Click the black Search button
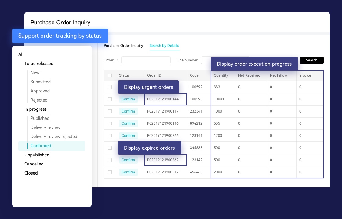This screenshot has height=219, width=342. point(311,60)
